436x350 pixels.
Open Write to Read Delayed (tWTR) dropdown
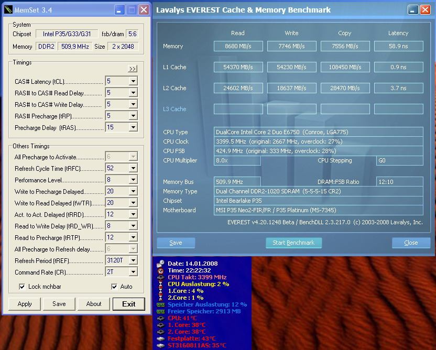pyautogui.click(x=134, y=203)
